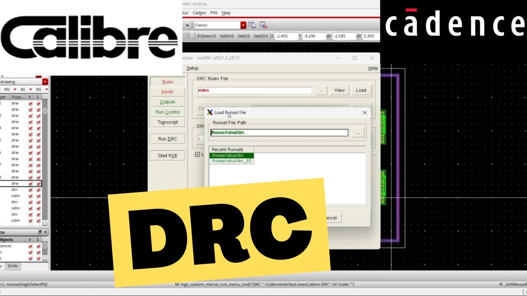Click the Start RVE button
Image resolution: width=527 pixels, height=296 pixels.
click(x=168, y=156)
